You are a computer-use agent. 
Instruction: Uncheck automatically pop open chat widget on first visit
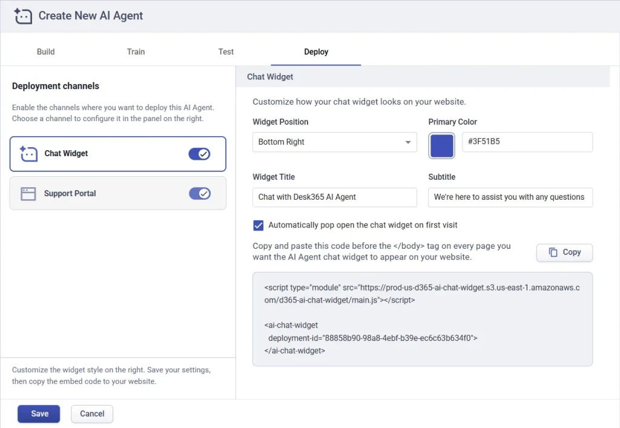(258, 225)
